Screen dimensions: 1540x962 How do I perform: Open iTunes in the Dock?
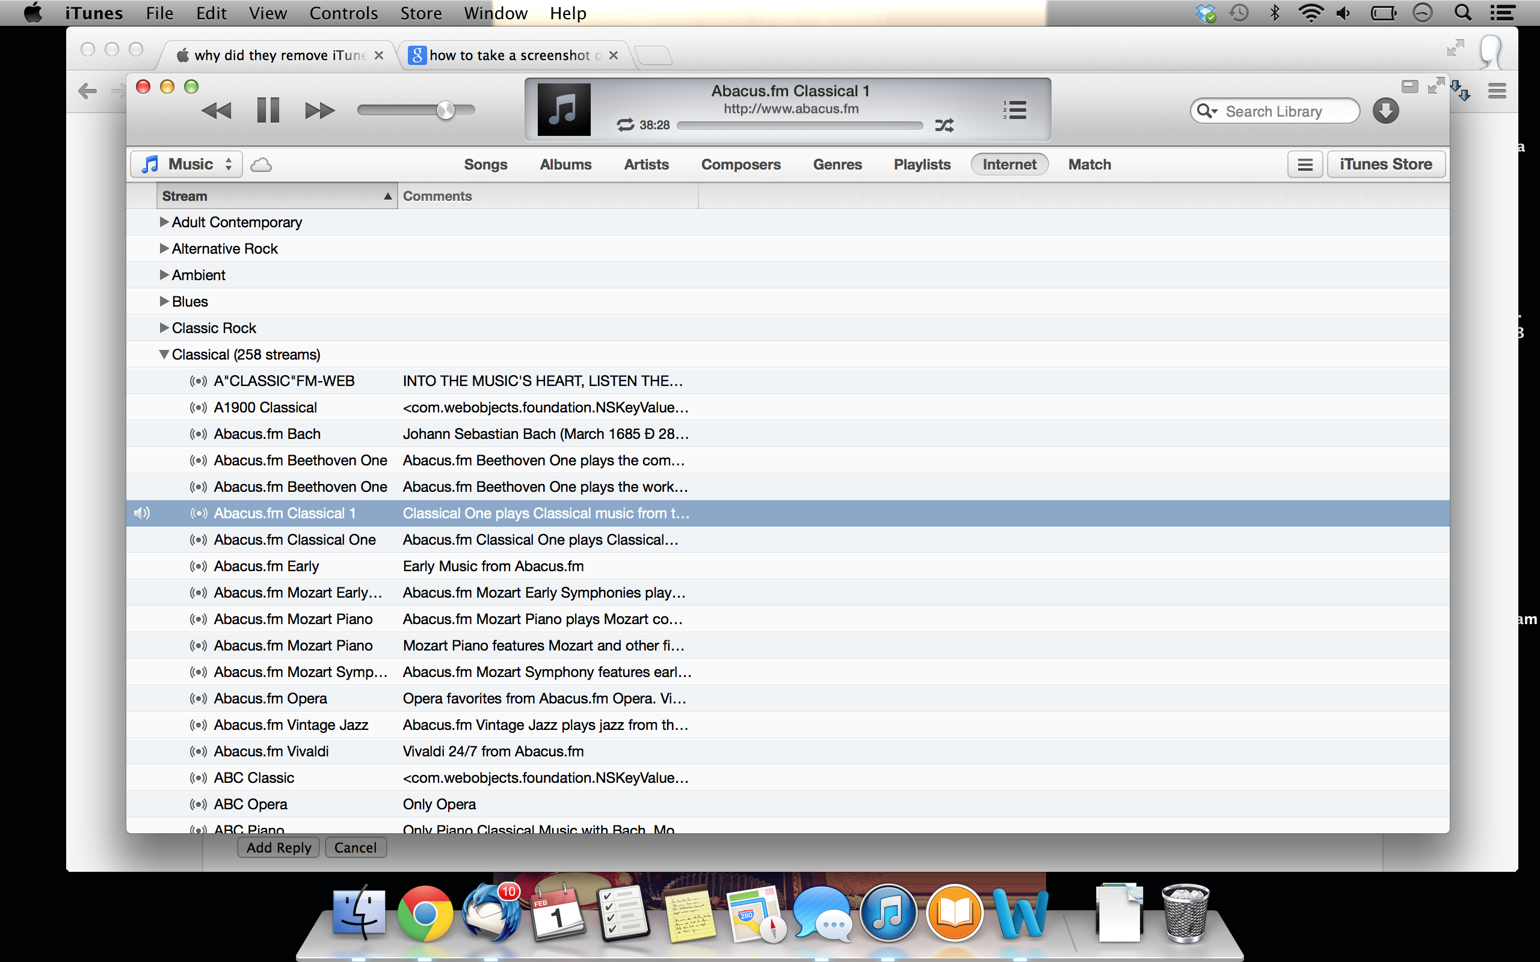889,914
